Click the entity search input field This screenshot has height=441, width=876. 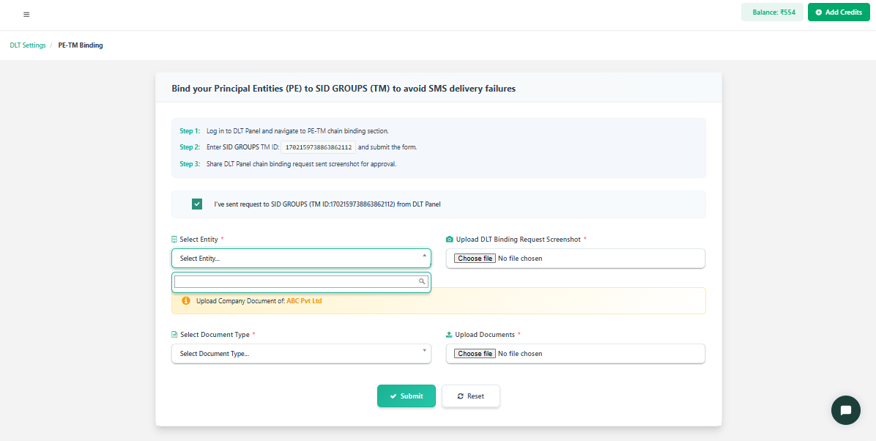(296, 281)
